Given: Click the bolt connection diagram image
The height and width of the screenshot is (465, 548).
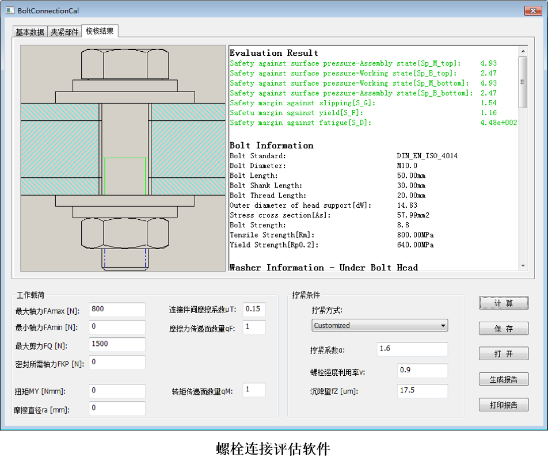Looking at the screenshot, I should pos(123,158).
